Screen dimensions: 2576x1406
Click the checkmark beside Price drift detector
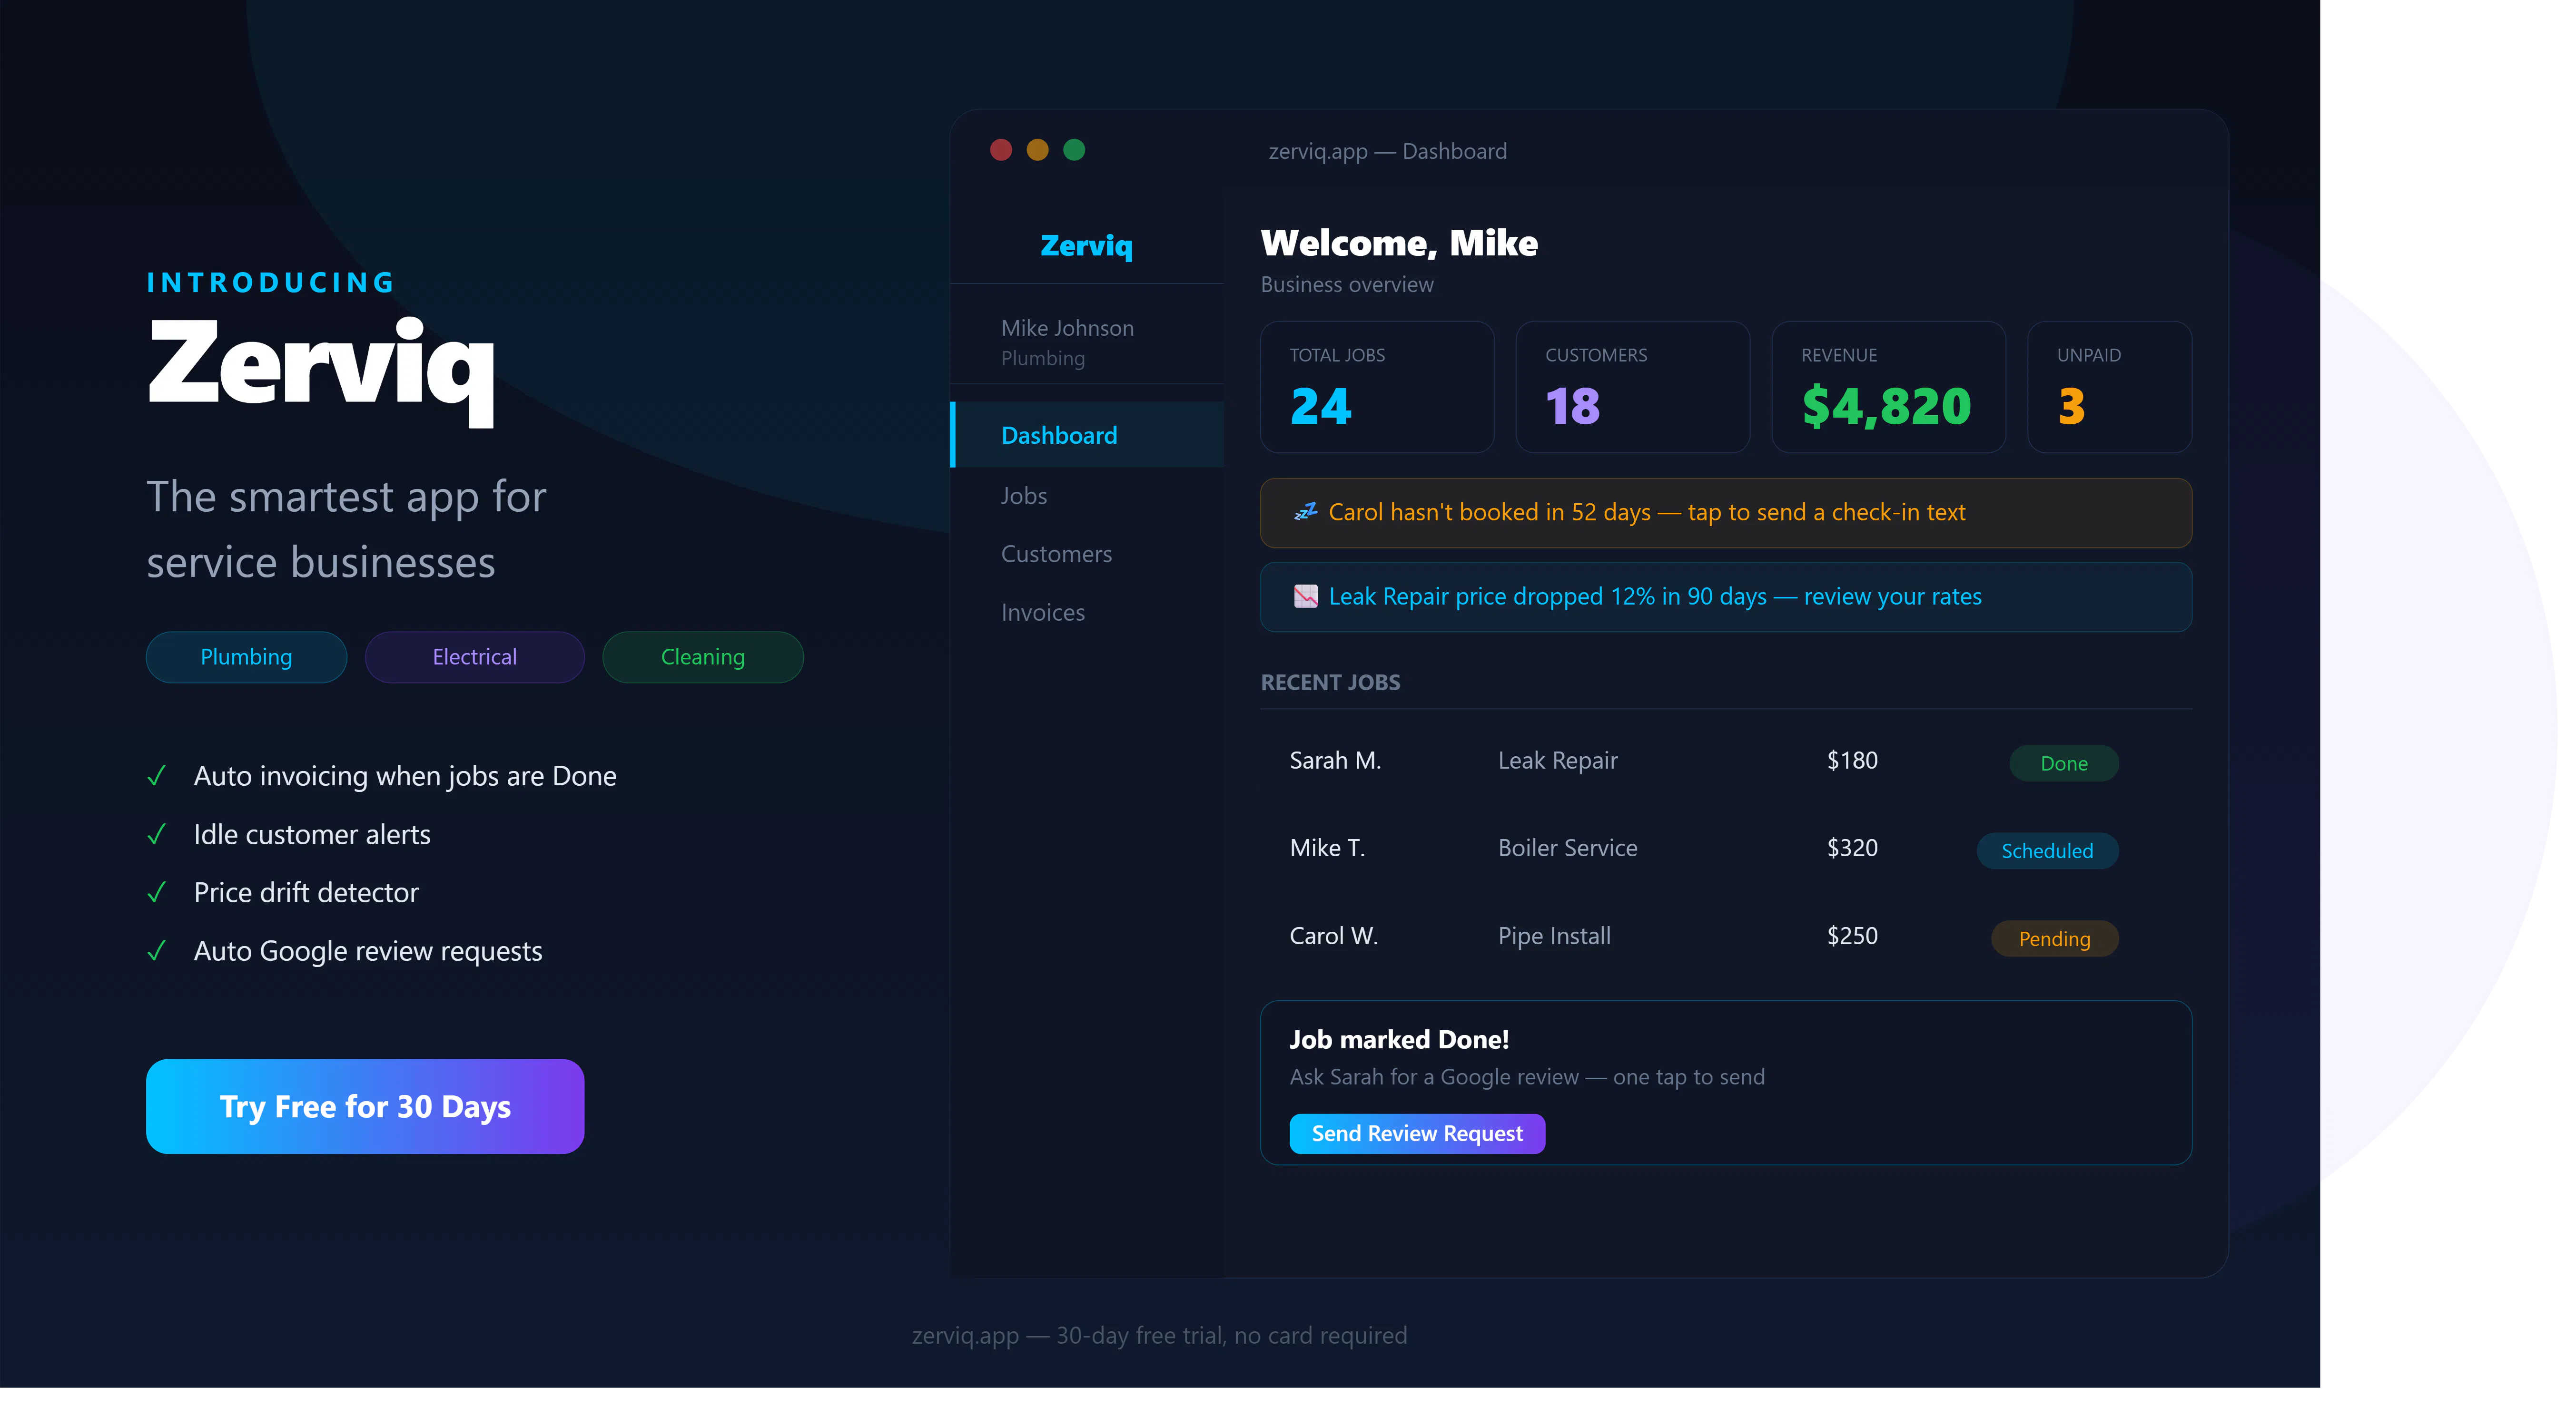click(156, 892)
